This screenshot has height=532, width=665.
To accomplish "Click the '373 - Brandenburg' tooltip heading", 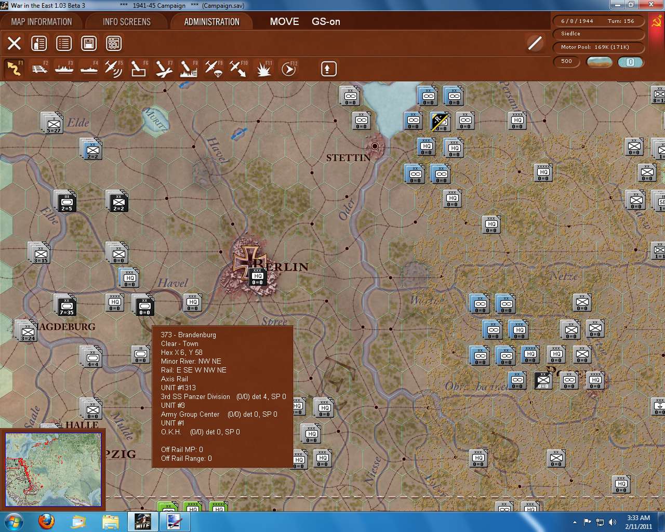I will click(x=189, y=335).
